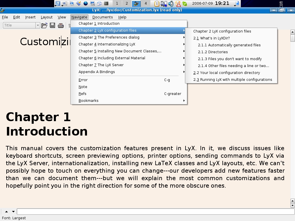
Task: Open the Documents menu
Action: pyautogui.click(x=103, y=17)
